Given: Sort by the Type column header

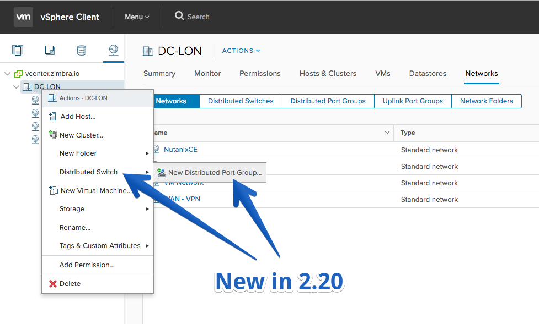Looking at the screenshot, I should tap(408, 133).
